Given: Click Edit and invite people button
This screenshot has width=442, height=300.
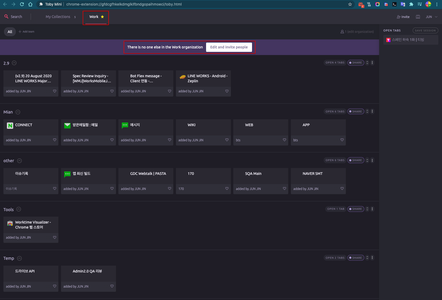Looking at the screenshot, I should (x=229, y=47).
